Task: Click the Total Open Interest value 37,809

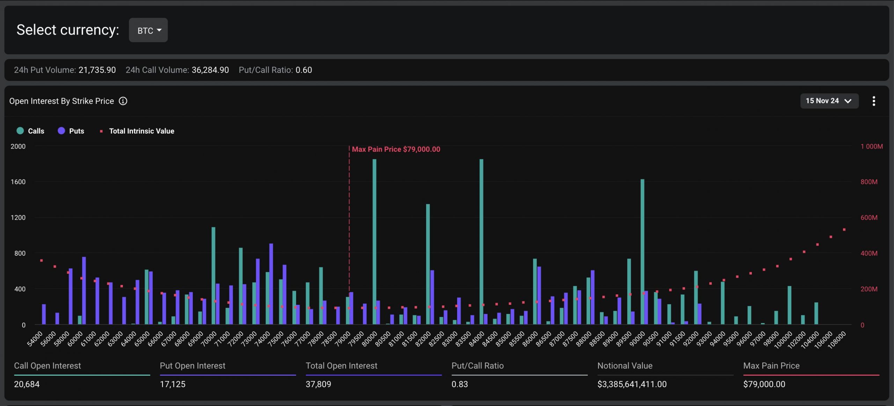Action: click(318, 384)
